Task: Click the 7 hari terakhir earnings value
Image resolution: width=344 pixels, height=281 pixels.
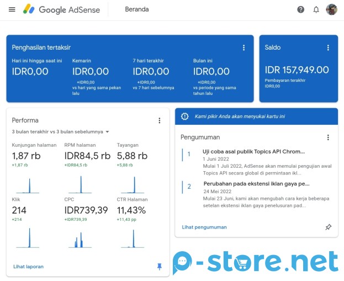Action: coord(151,72)
